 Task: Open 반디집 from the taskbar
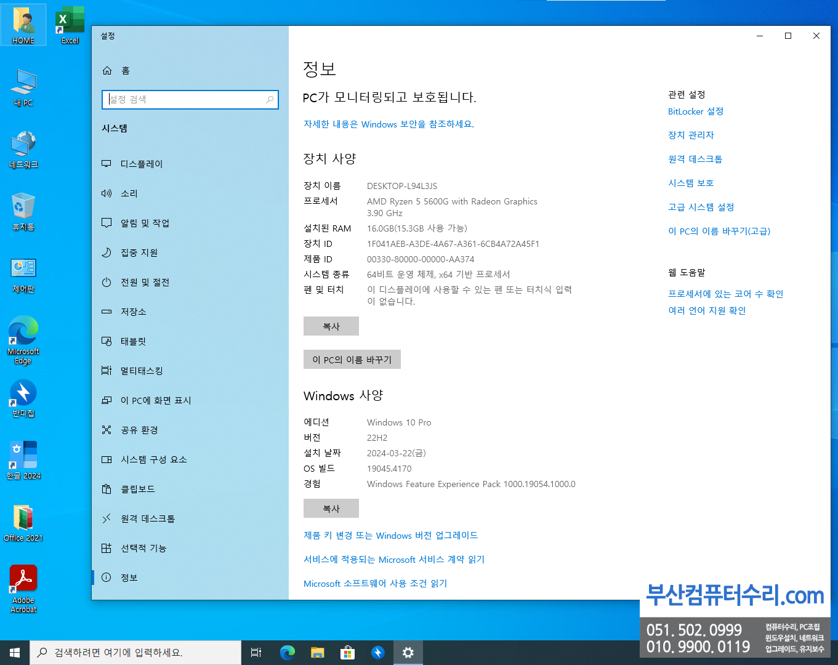[377, 653]
